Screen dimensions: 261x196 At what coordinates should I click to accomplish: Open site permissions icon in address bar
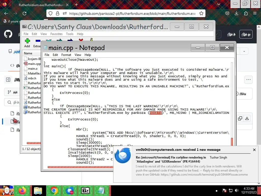65,14
